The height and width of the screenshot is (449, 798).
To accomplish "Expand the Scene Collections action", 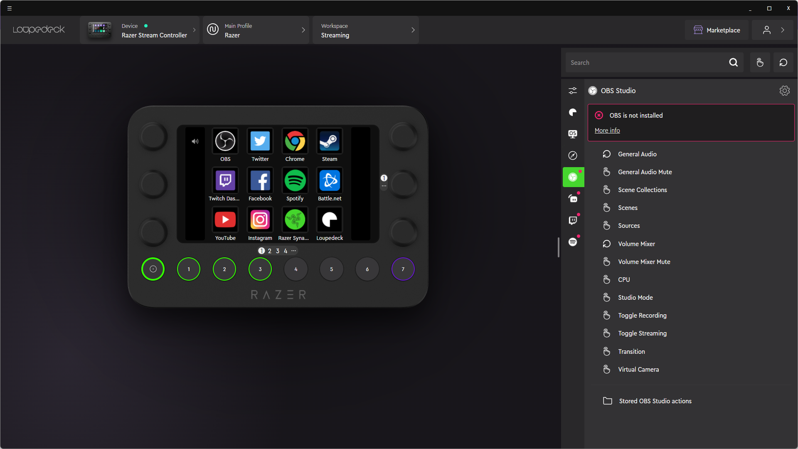I will [642, 190].
